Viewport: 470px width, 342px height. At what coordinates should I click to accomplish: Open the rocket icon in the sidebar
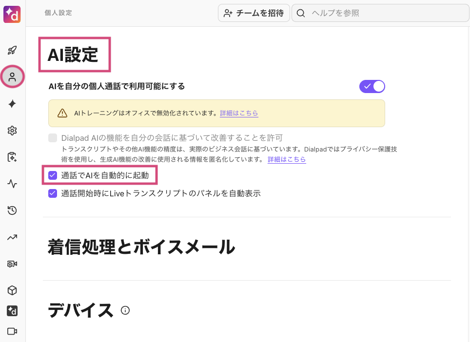[x=13, y=50]
